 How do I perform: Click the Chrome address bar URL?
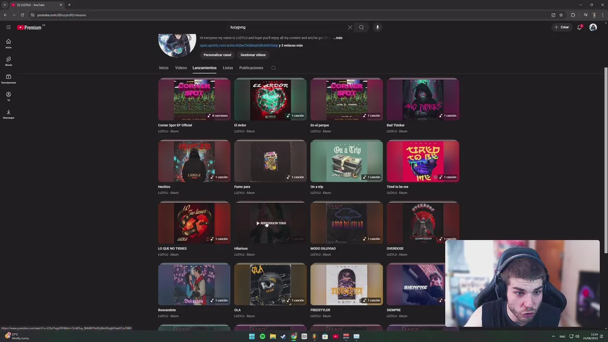click(x=62, y=15)
